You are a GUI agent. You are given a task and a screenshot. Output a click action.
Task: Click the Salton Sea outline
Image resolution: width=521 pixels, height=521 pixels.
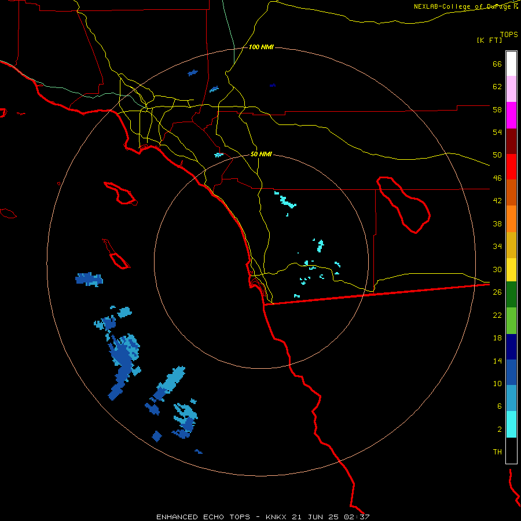(x=403, y=205)
